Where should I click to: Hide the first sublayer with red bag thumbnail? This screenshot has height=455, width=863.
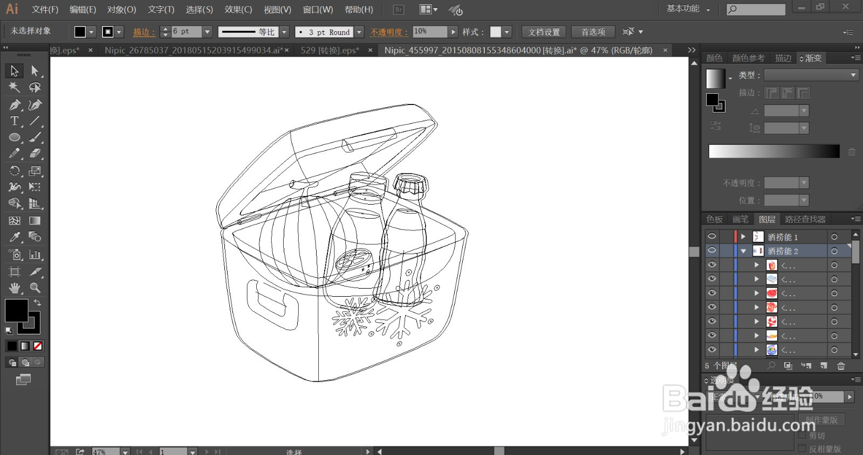click(x=712, y=265)
